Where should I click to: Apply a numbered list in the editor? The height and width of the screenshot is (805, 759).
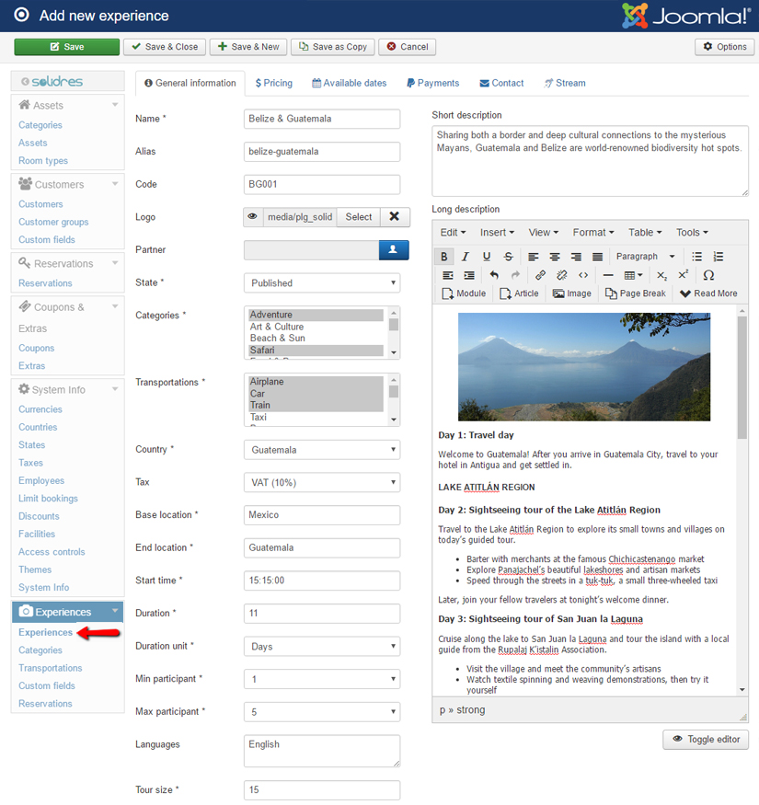pos(718,256)
